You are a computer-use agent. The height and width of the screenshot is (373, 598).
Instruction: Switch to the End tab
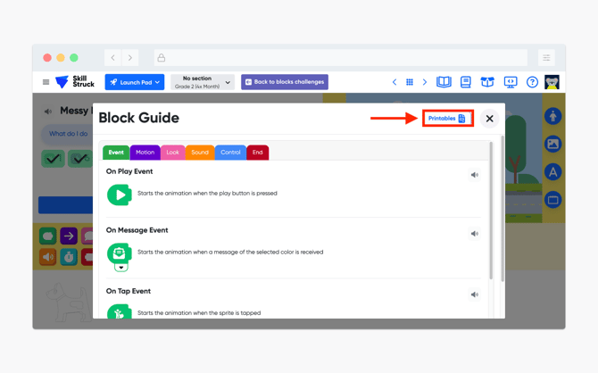pyautogui.click(x=257, y=153)
